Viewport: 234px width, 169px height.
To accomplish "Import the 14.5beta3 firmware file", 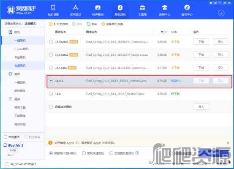I will 220,42.
